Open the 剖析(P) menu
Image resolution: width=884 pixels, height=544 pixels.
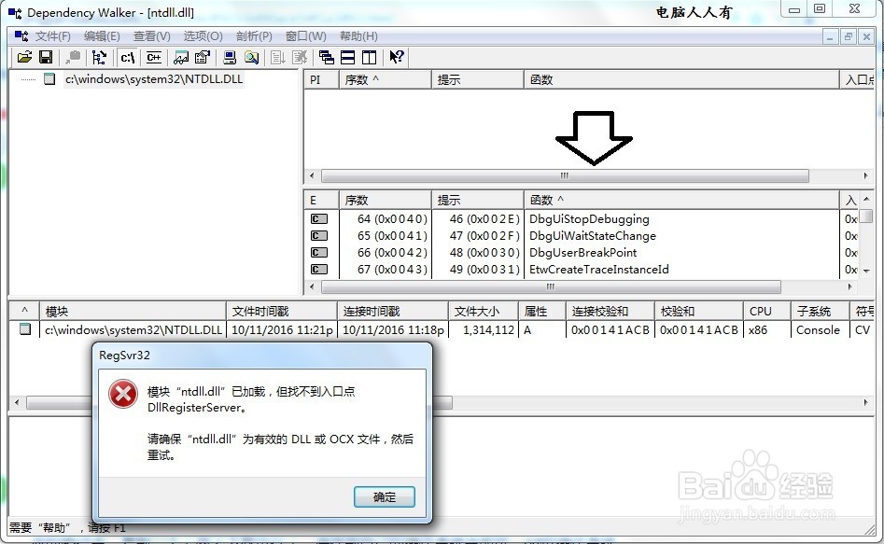pyautogui.click(x=254, y=36)
